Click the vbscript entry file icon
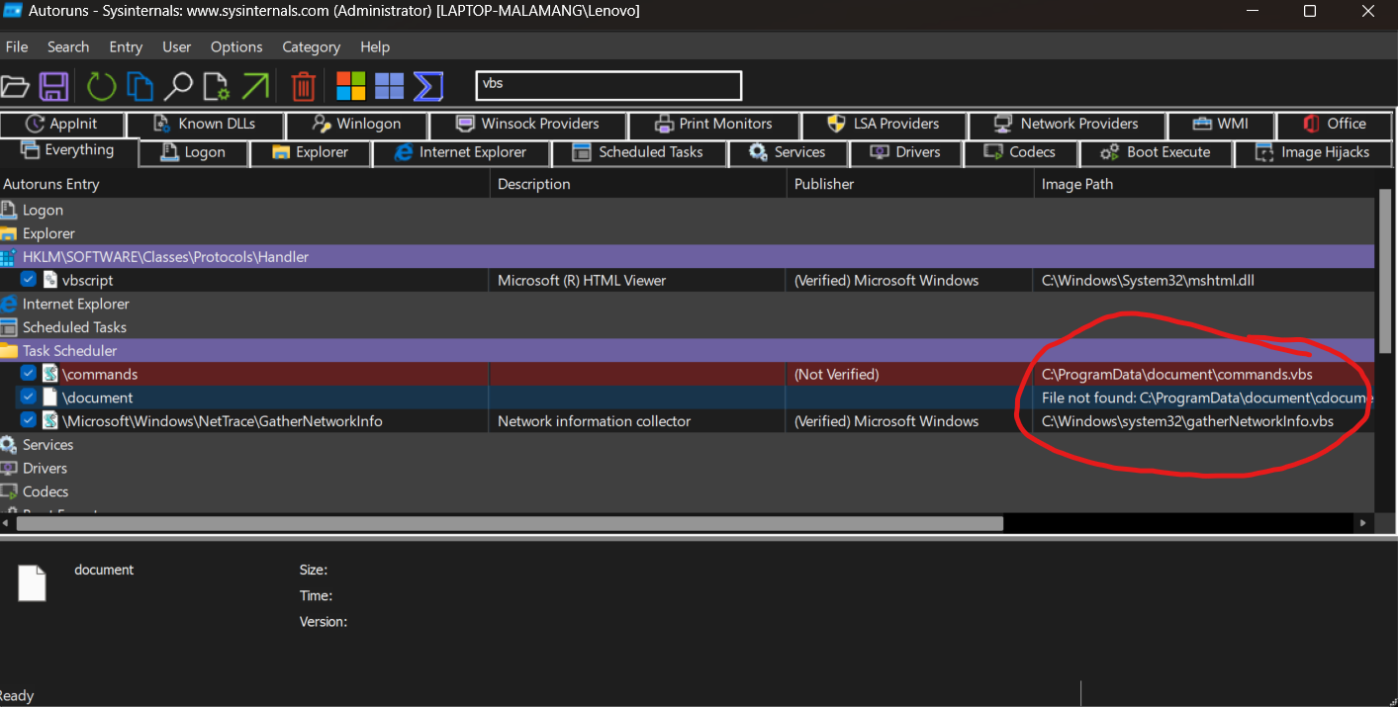The width and height of the screenshot is (1398, 707). pos(50,280)
